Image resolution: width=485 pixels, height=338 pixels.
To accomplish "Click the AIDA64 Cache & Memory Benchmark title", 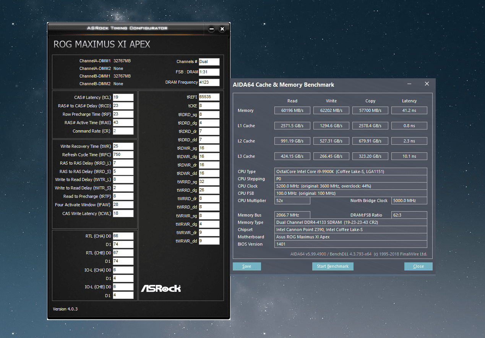I will coord(284,85).
